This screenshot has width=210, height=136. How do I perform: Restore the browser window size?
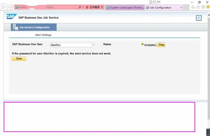tap(199, 2)
